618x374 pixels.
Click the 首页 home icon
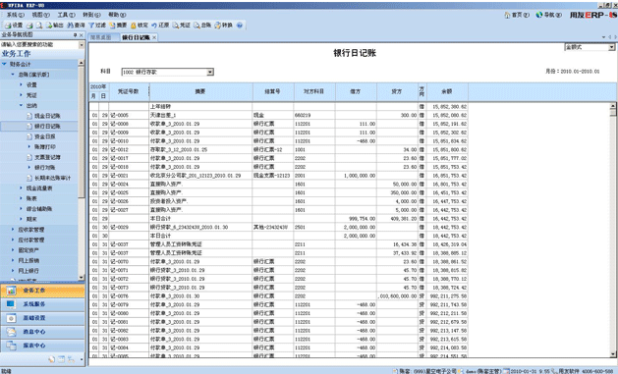click(x=507, y=15)
